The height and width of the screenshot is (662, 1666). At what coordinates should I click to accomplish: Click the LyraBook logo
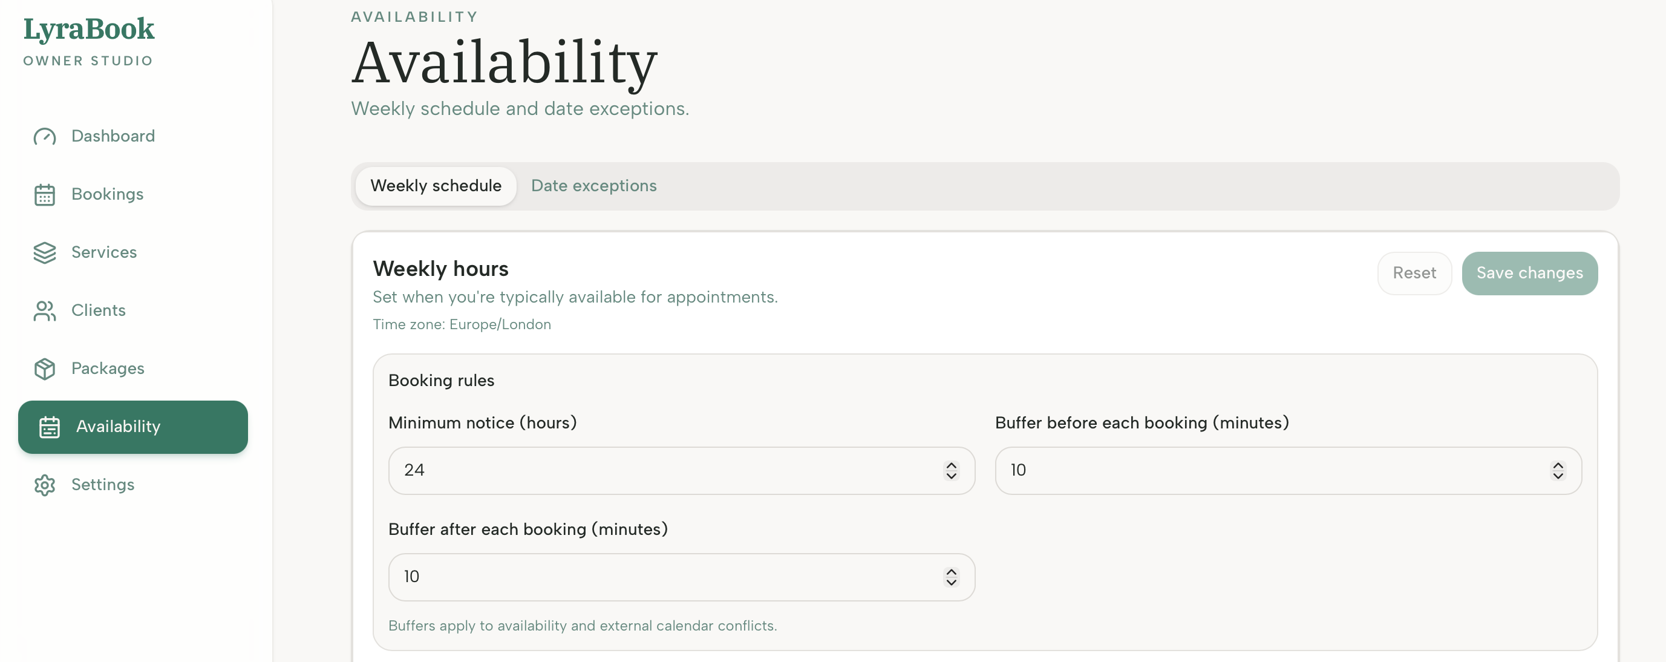(x=88, y=28)
